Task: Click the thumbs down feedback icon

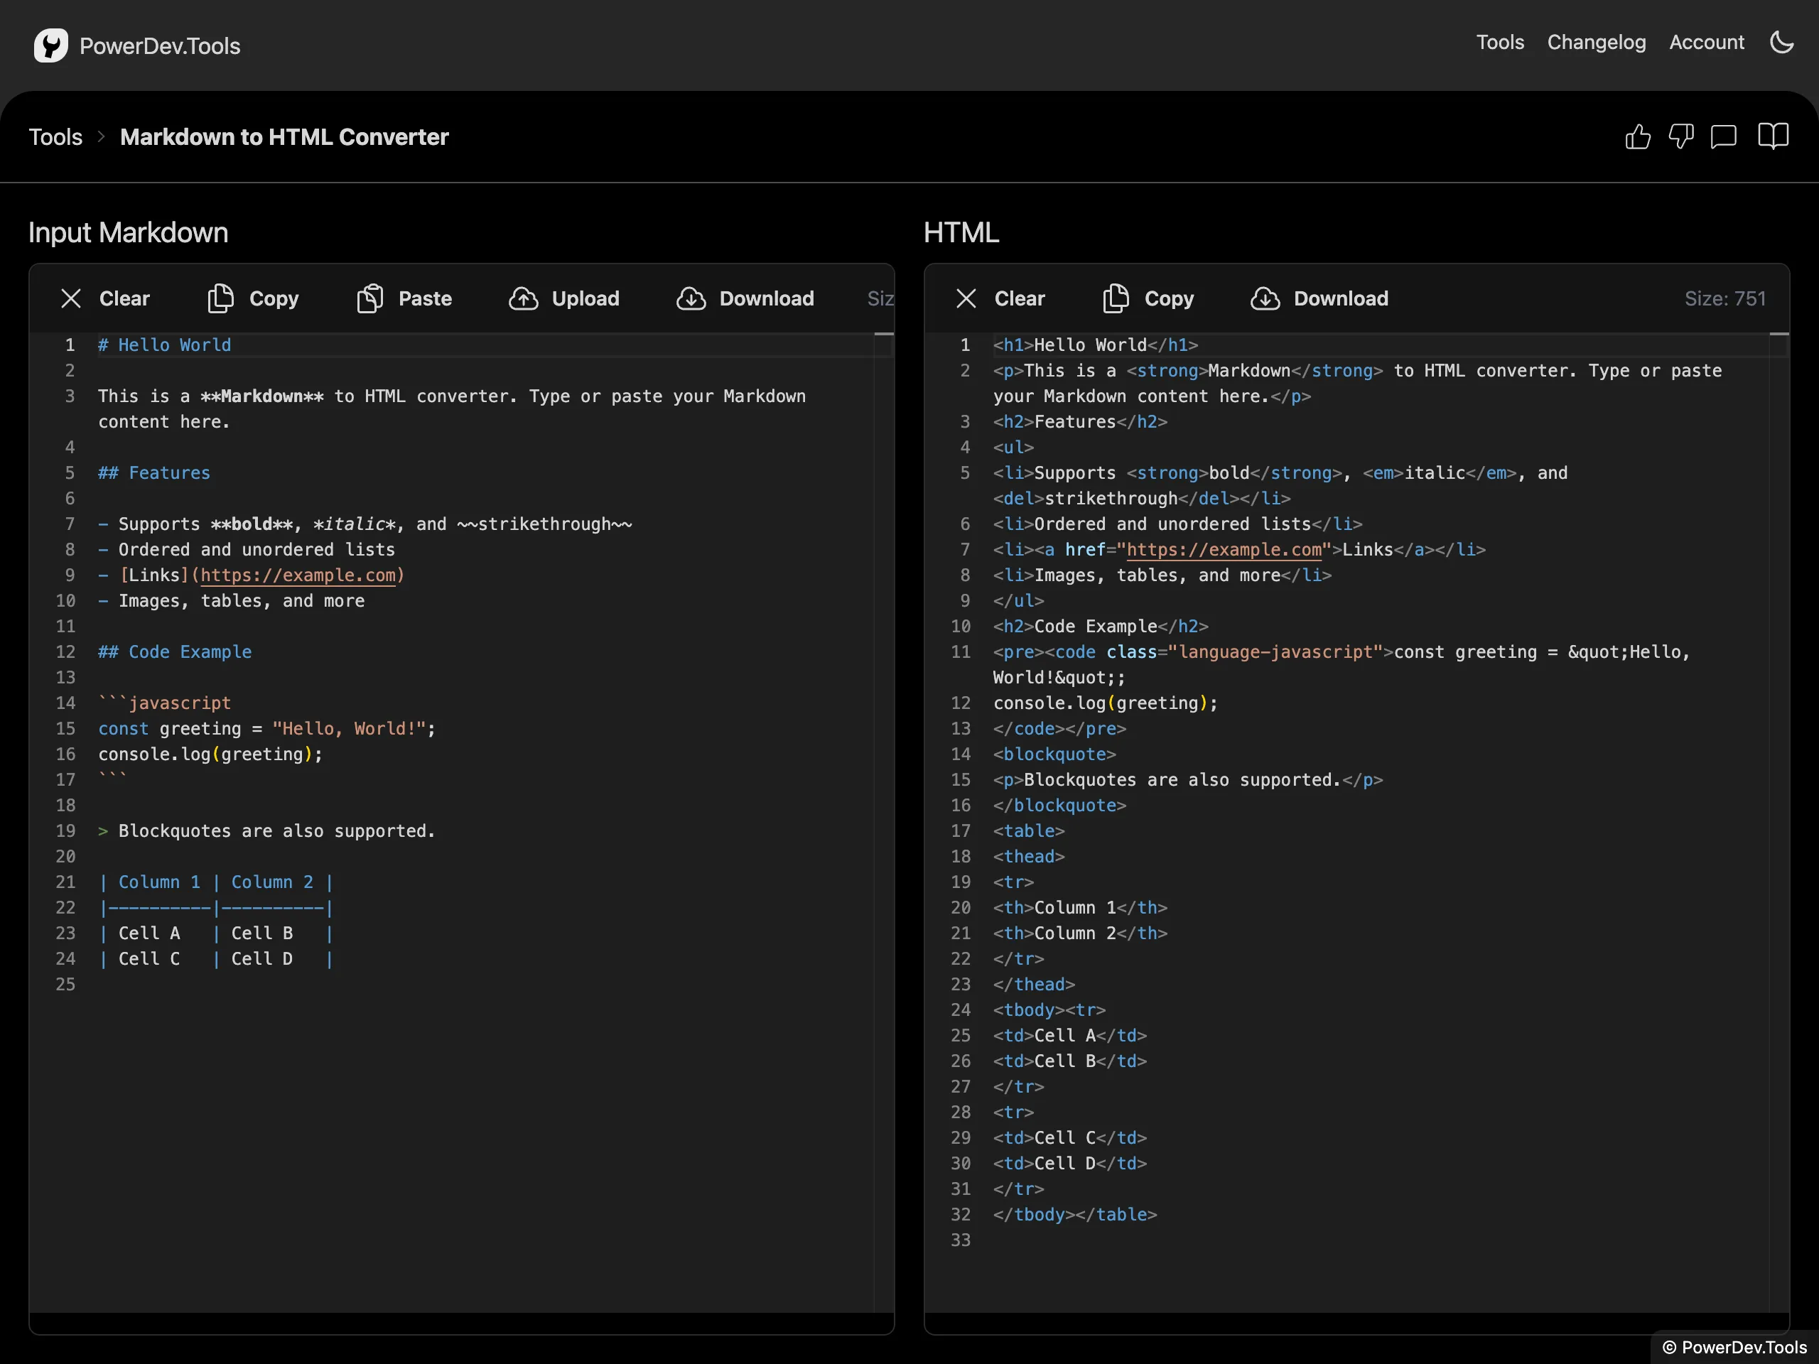Action: [x=1681, y=136]
